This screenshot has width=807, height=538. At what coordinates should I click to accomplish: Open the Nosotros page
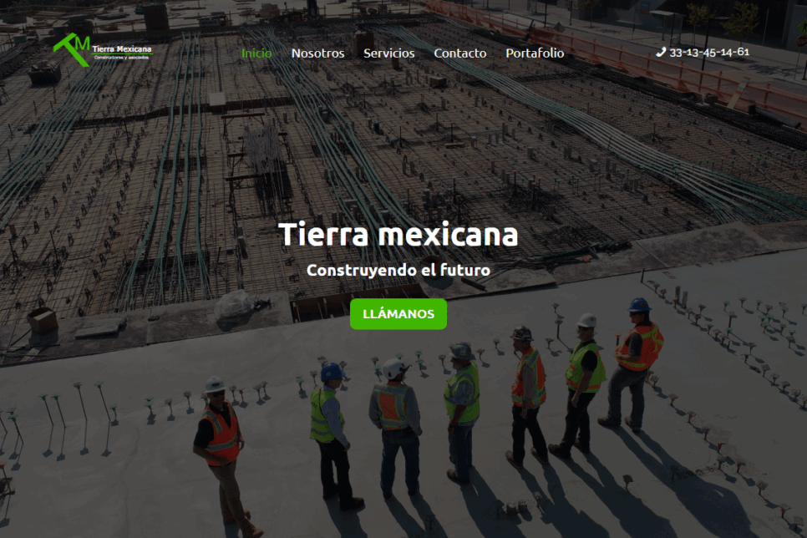pyautogui.click(x=317, y=53)
